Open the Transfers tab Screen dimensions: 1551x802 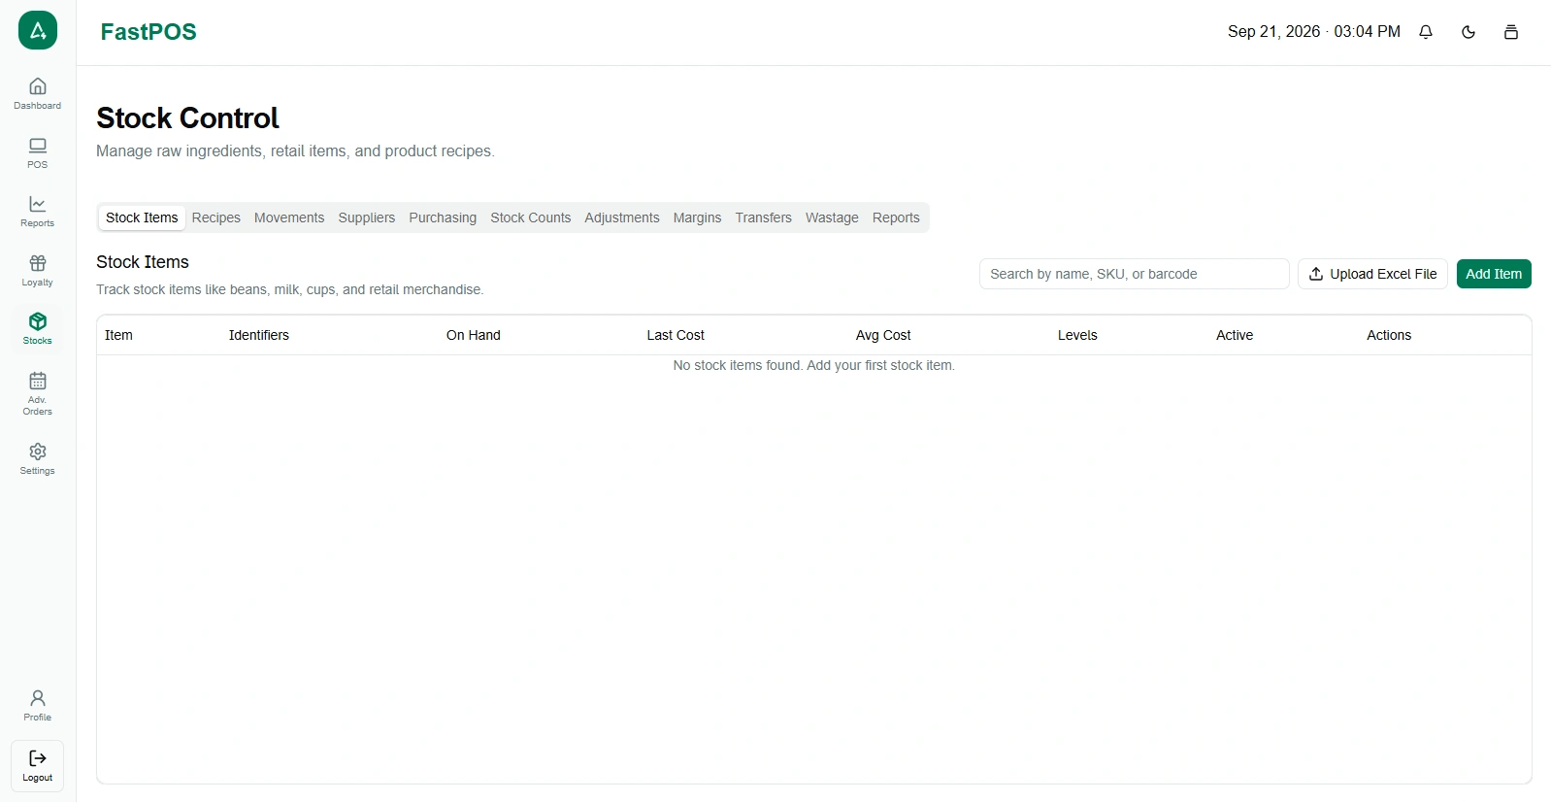tap(764, 217)
